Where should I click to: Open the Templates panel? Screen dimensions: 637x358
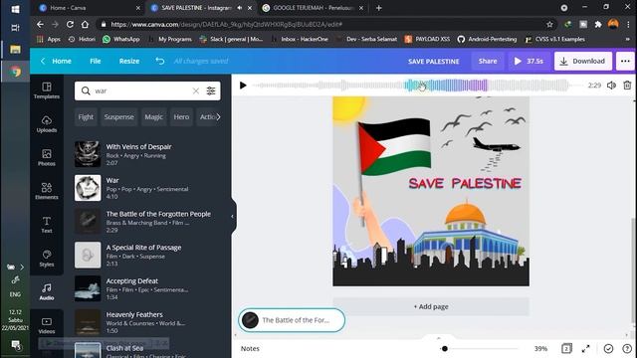(47, 90)
